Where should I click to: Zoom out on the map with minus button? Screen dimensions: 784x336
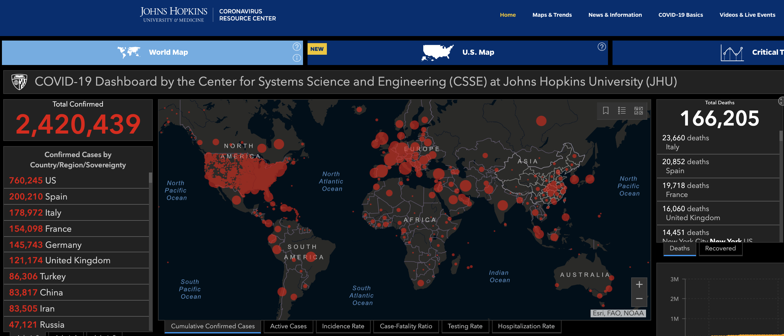coord(639,299)
